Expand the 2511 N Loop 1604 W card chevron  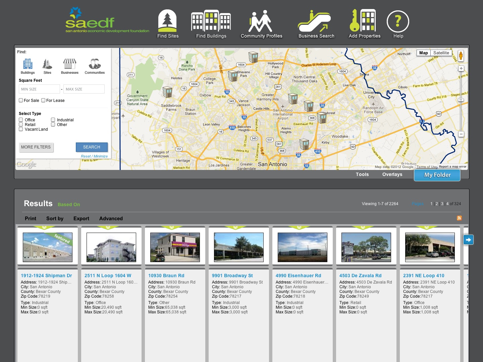[108, 228]
